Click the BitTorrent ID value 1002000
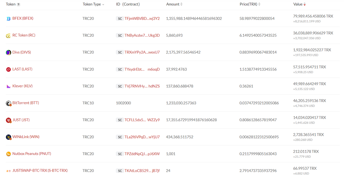This screenshot has width=344, height=176. 123,103
